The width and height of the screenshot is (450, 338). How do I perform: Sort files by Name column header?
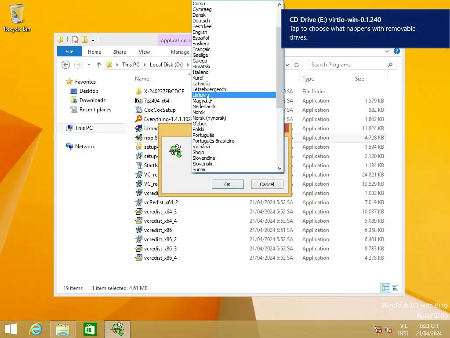coord(142,79)
